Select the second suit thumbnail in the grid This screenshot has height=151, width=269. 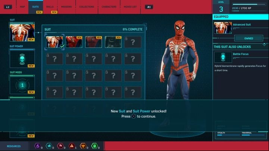tap(74, 42)
